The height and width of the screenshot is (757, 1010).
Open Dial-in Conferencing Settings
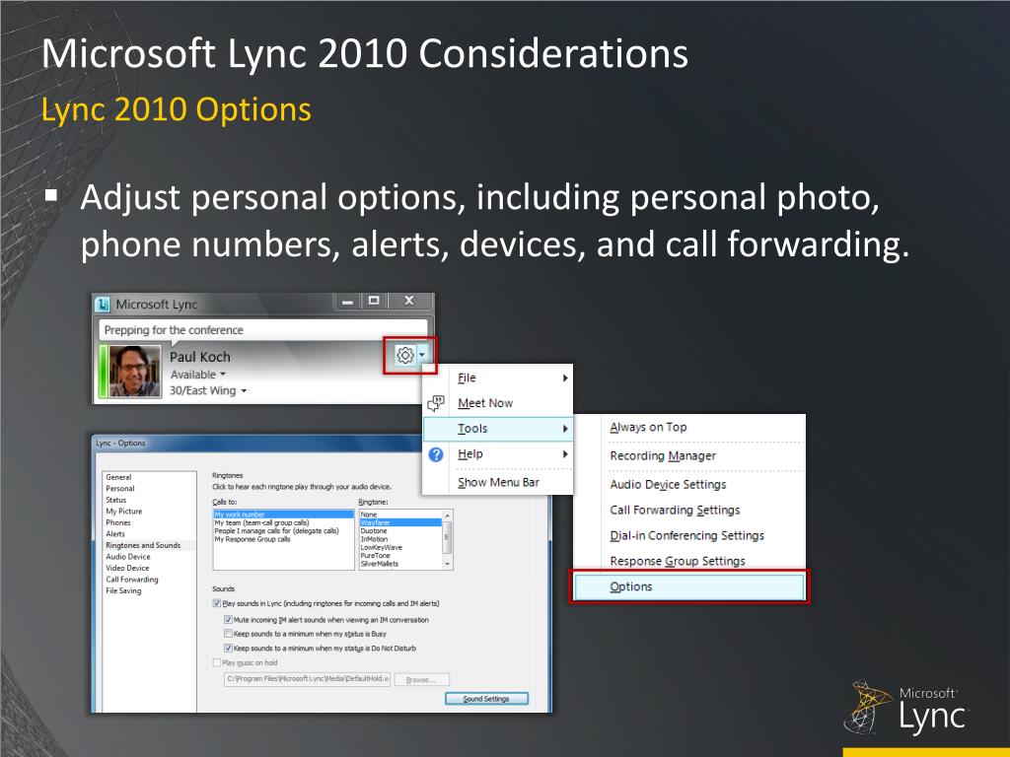coord(689,535)
